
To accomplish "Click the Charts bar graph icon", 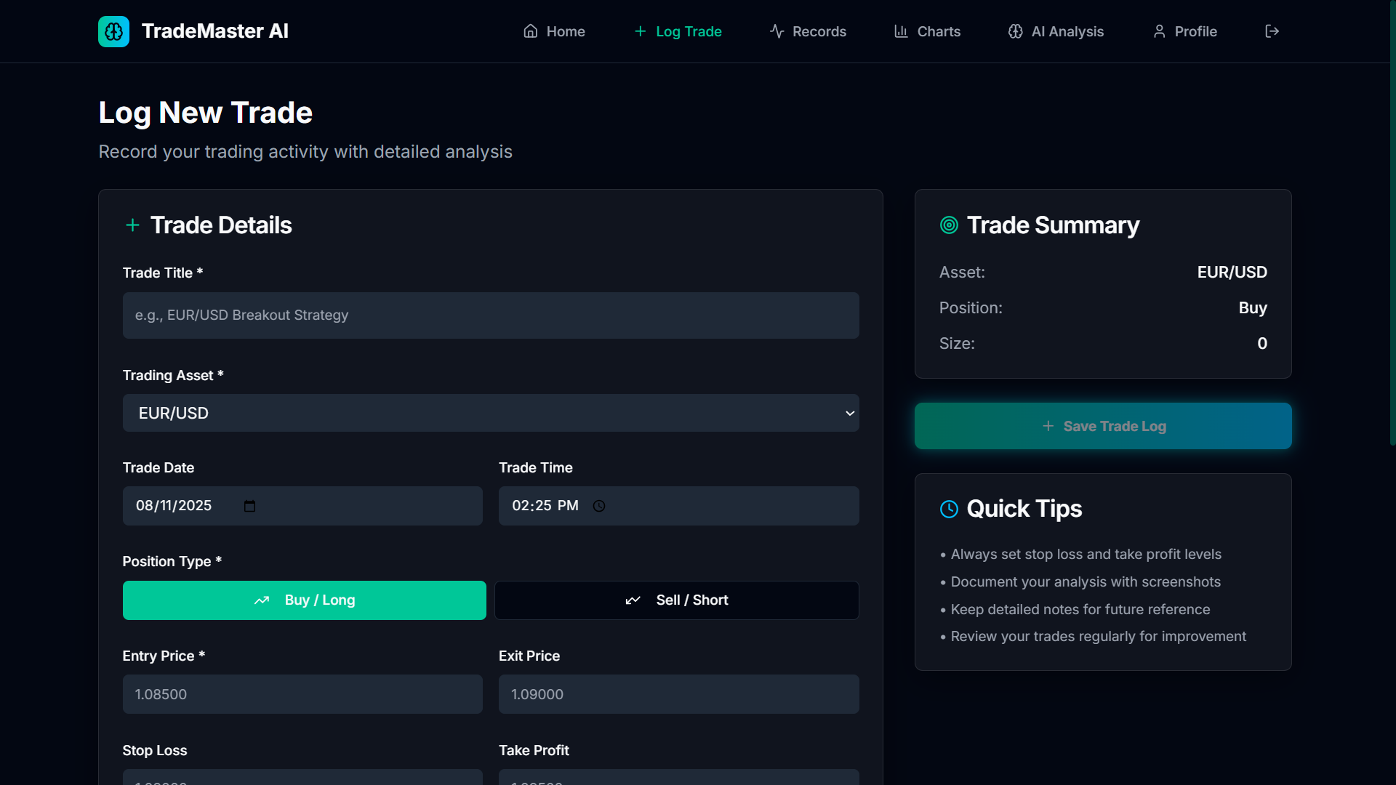I will click(901, 31).
